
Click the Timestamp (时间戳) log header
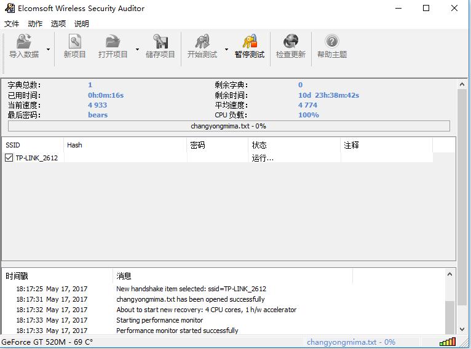pyautogui.click(x=58, y=276)
